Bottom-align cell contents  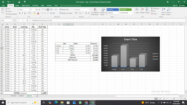[x=48, y=10]
